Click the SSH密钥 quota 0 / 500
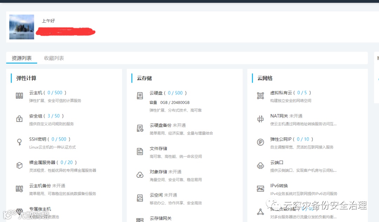 (59, 139)
